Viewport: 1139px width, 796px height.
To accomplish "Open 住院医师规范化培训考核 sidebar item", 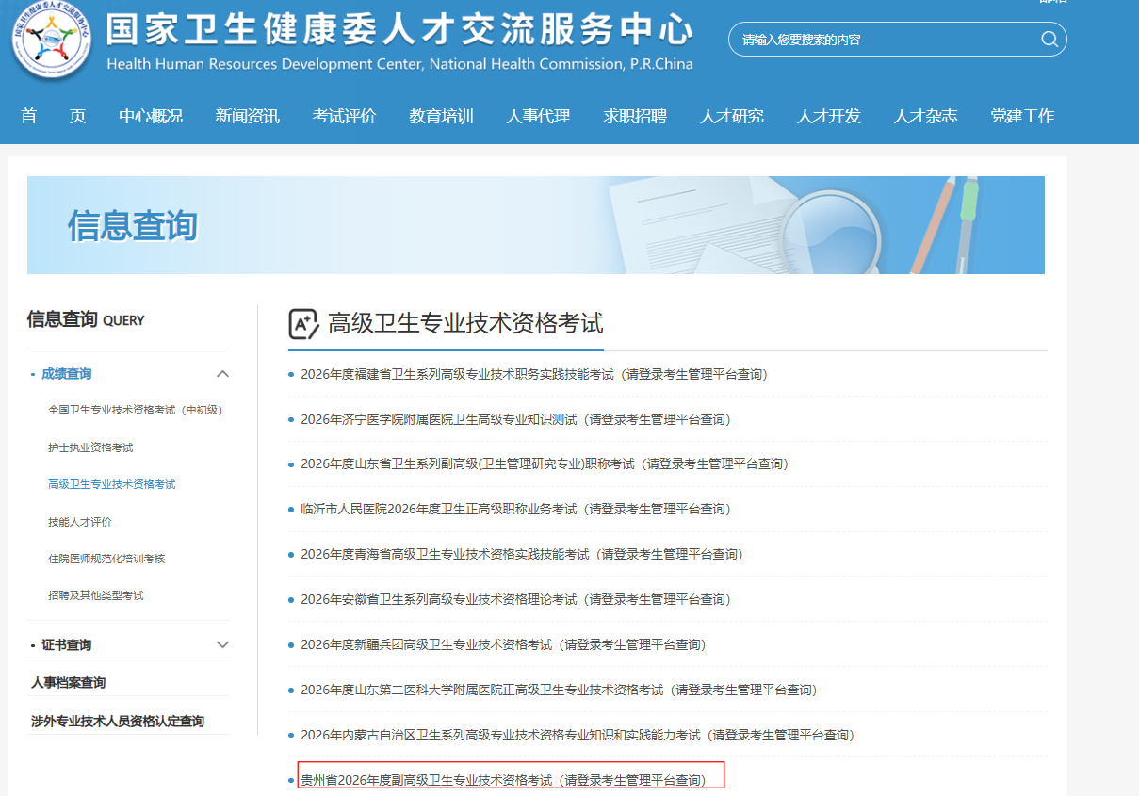I will pyautogui.click(x=106, y=559).
